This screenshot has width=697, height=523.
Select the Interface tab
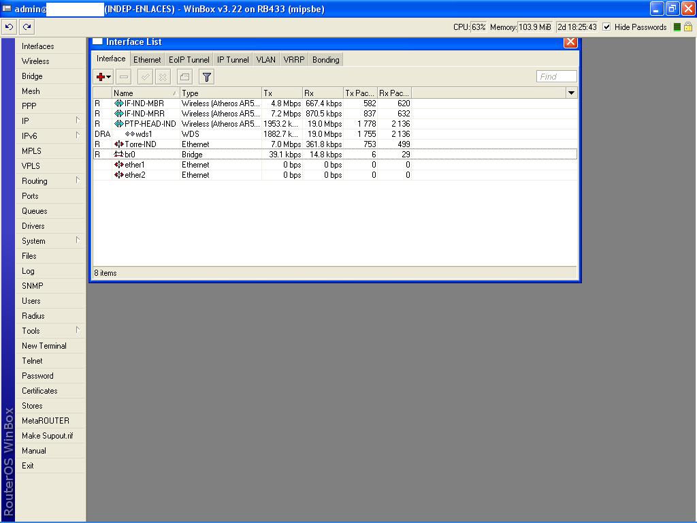click(111, 59)
